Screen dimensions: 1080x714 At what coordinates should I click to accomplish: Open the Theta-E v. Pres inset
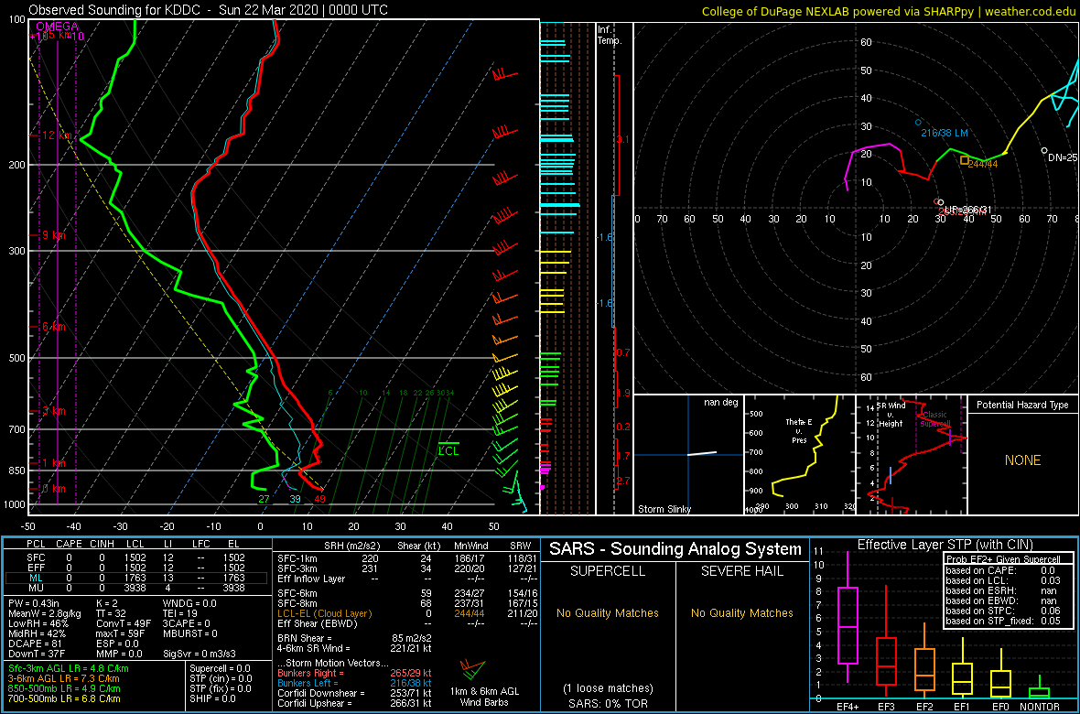[799, 455]
